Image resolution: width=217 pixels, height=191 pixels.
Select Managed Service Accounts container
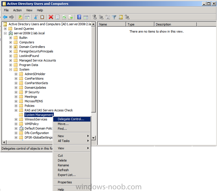click(x=37, y=60)
